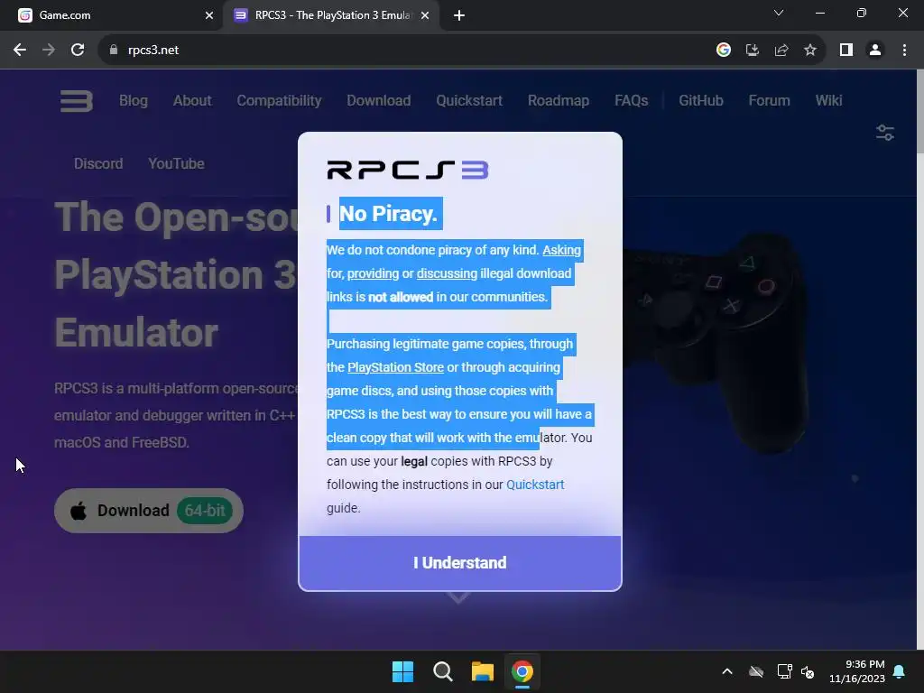Viewport: 924px width, 693px height.
Task: Open the Quickstart nav item
Action: (x=469, y=101)
